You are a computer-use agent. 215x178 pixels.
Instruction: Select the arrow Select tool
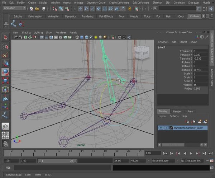click(5, 37)
